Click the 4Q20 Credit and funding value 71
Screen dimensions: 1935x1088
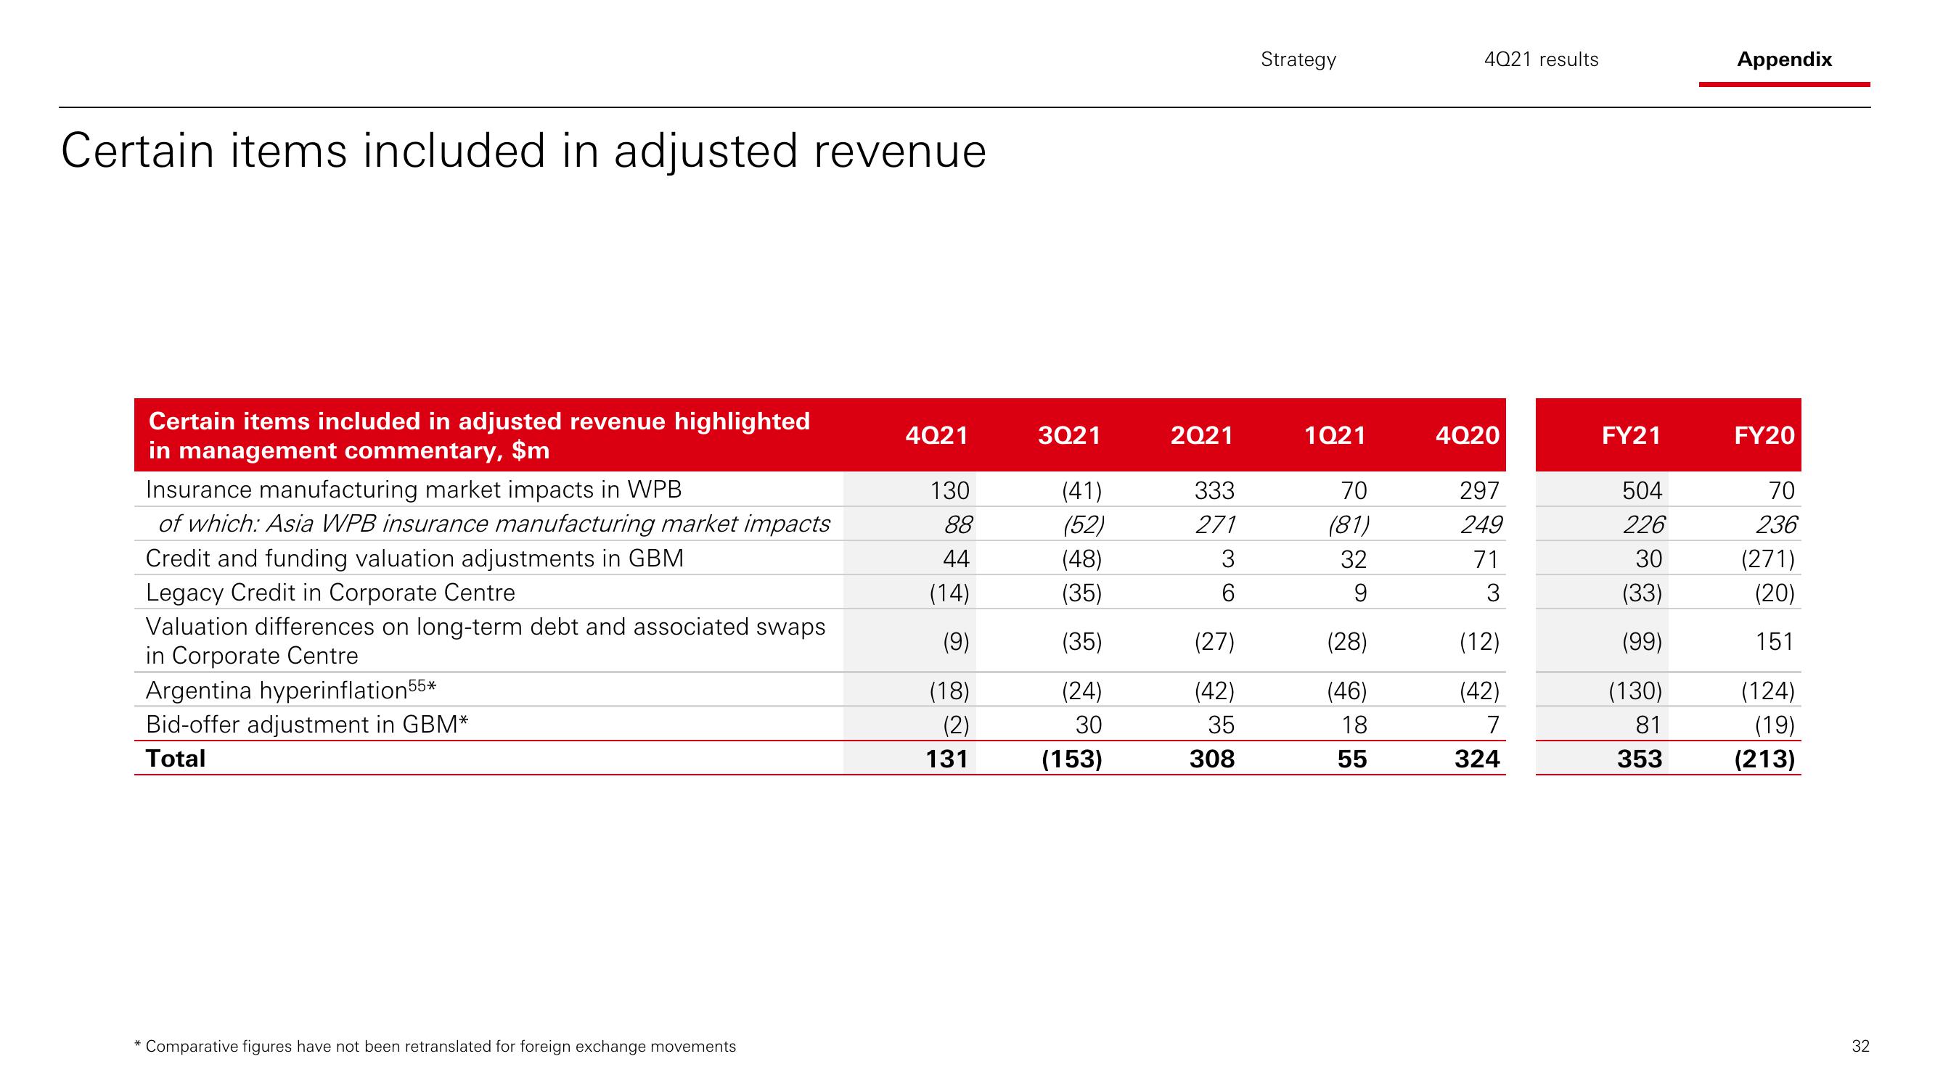[x=1486, y=559]
